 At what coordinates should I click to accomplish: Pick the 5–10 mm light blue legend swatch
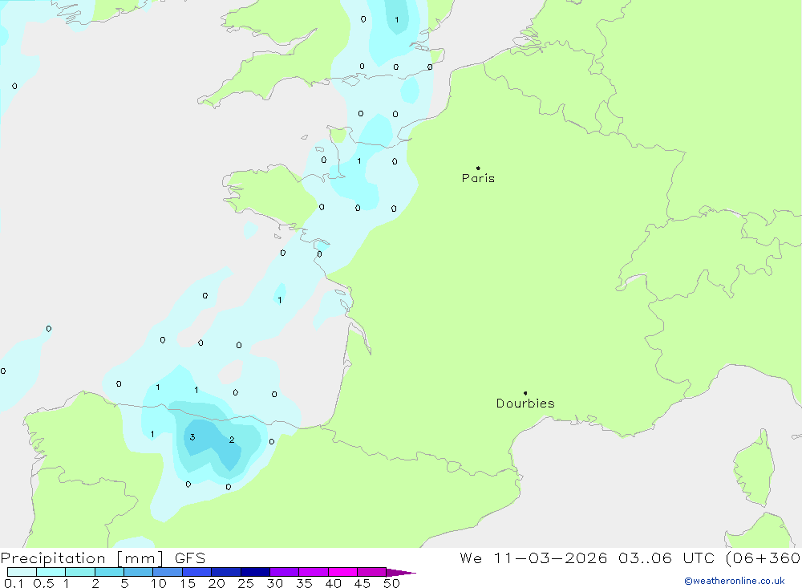point(138,572)
